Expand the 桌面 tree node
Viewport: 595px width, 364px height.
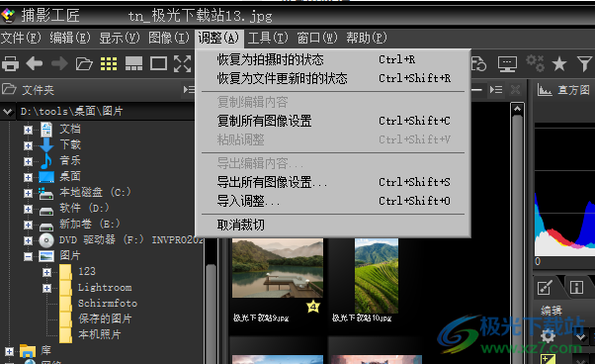point(28,177)
